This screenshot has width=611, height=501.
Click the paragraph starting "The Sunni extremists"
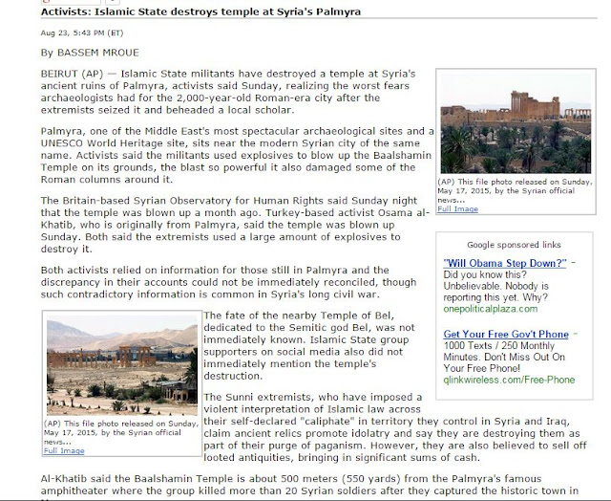click(395, 427)
